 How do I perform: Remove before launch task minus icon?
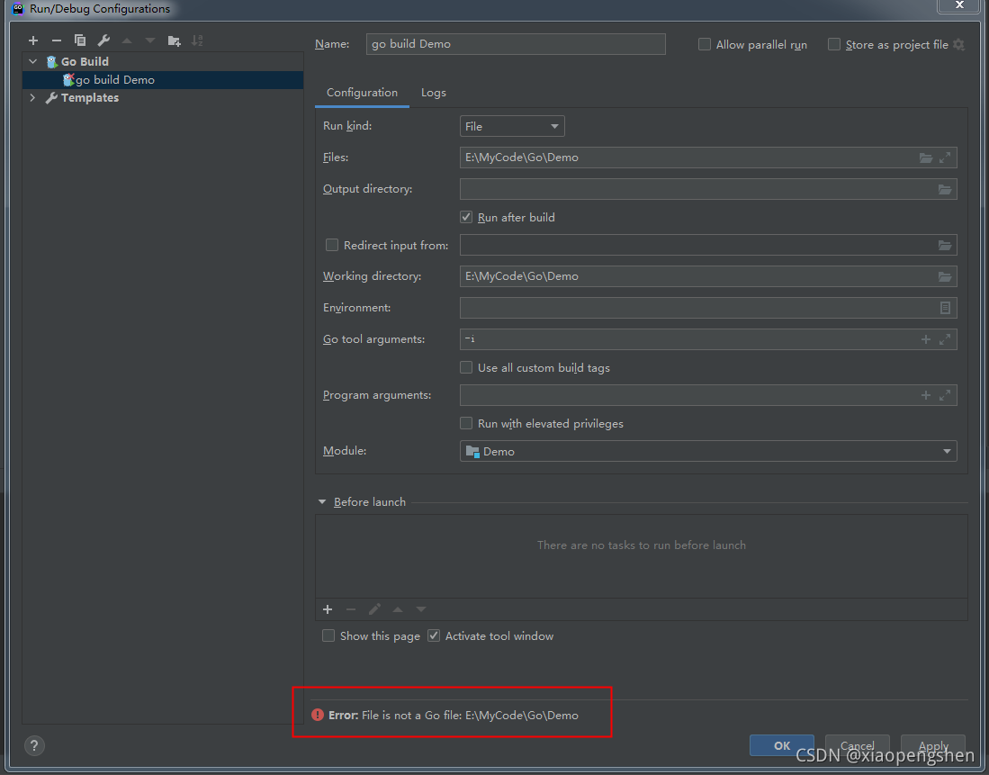[351, 609]
